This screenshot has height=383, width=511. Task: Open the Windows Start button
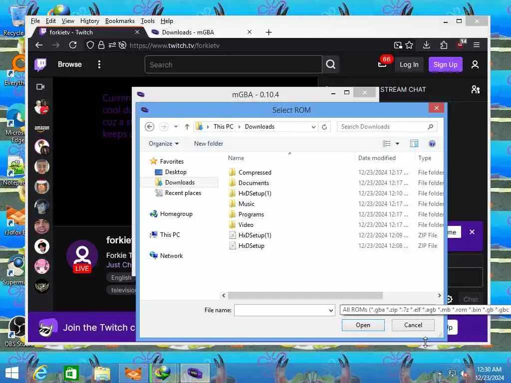12,373
